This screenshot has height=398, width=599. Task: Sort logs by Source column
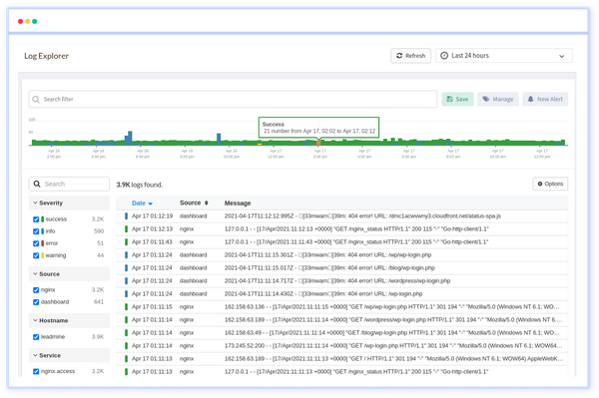coord(194,203)
